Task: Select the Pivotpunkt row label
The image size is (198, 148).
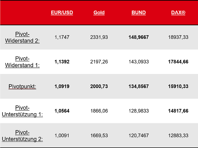Action: point(22,86)
